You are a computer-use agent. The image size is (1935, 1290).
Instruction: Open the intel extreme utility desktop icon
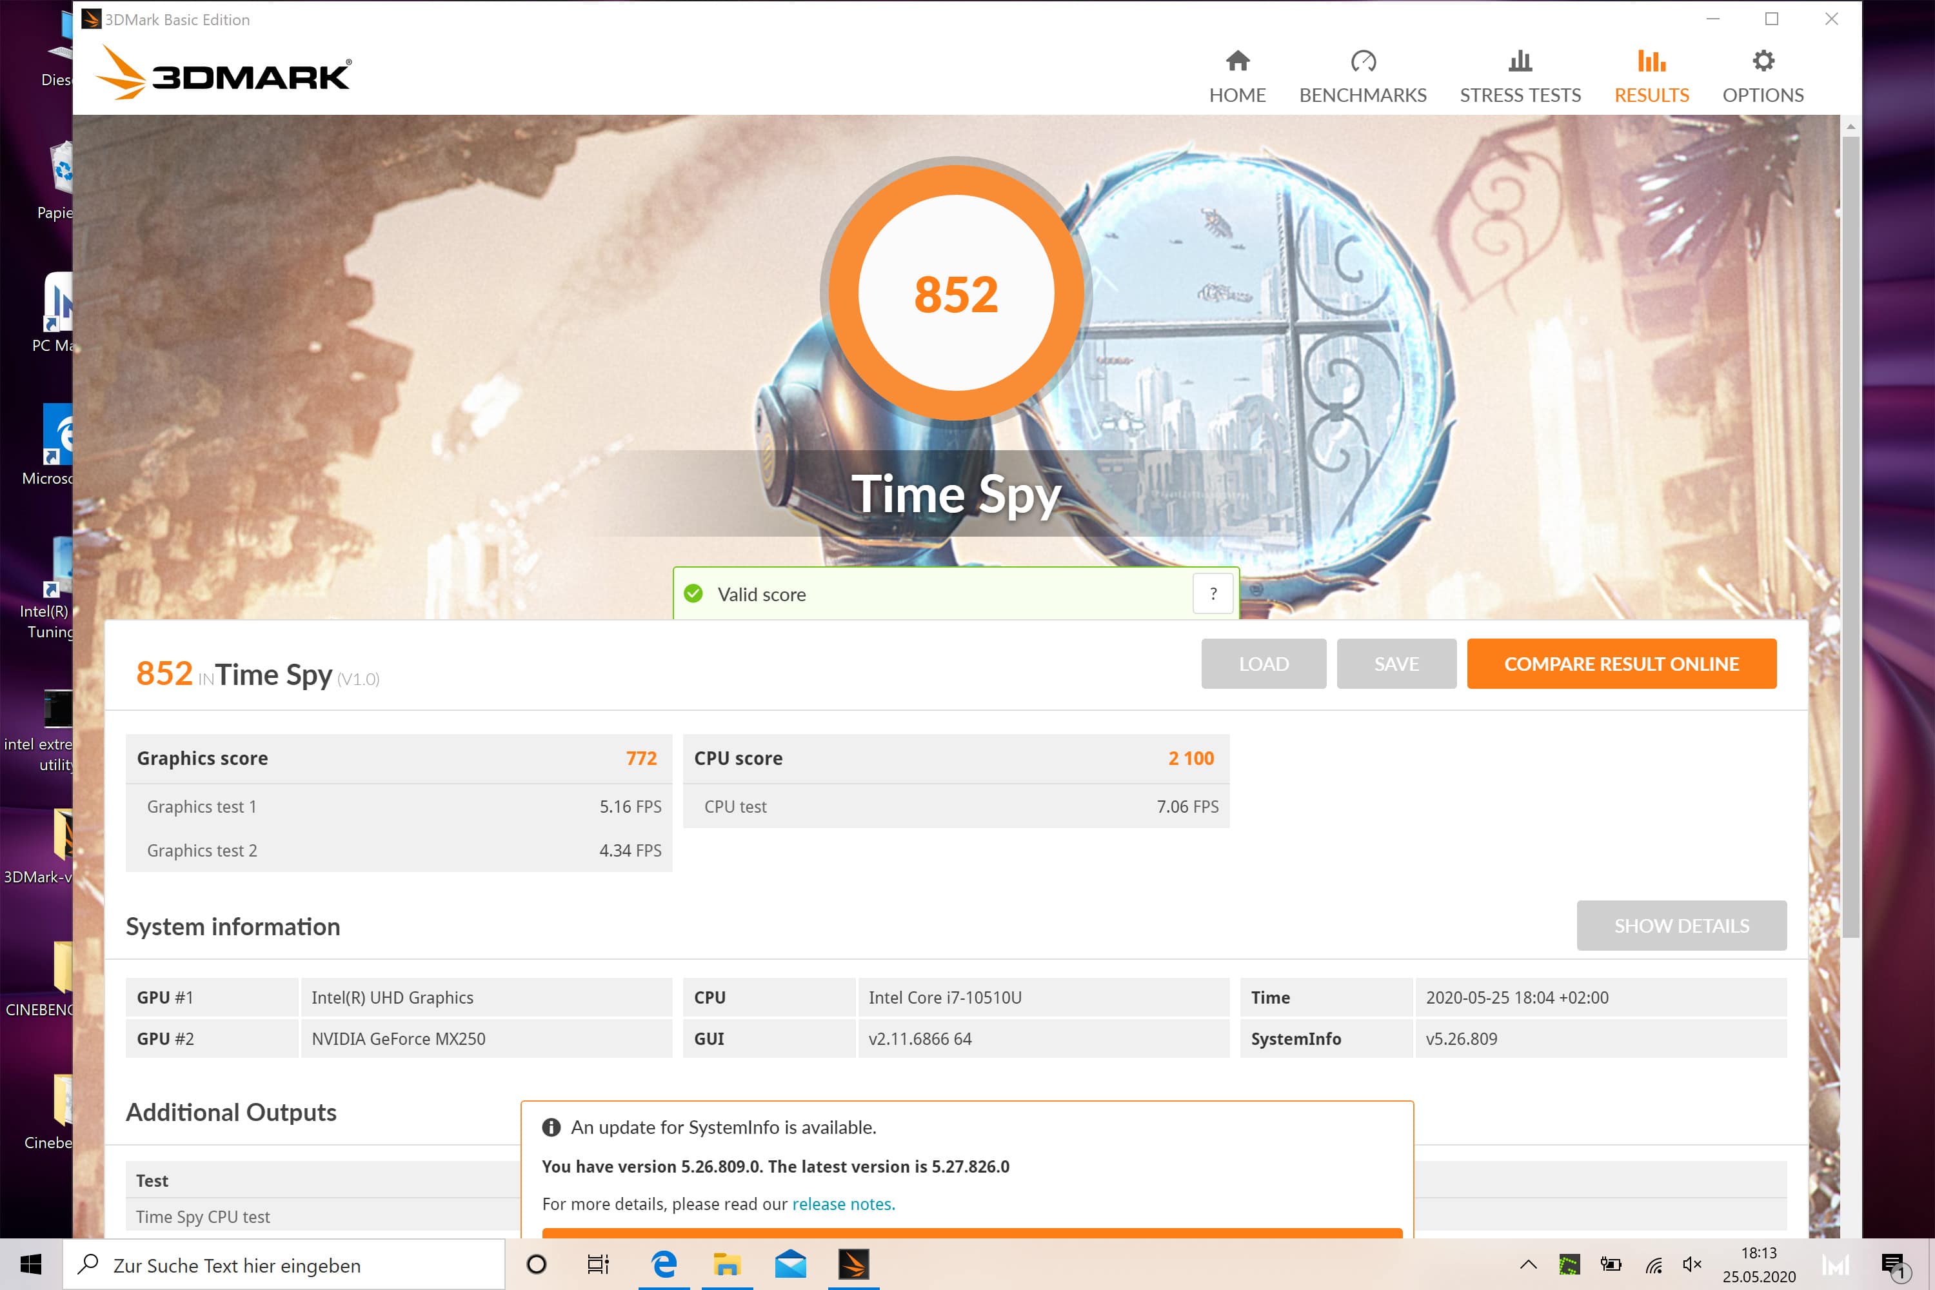coord(39,731)
